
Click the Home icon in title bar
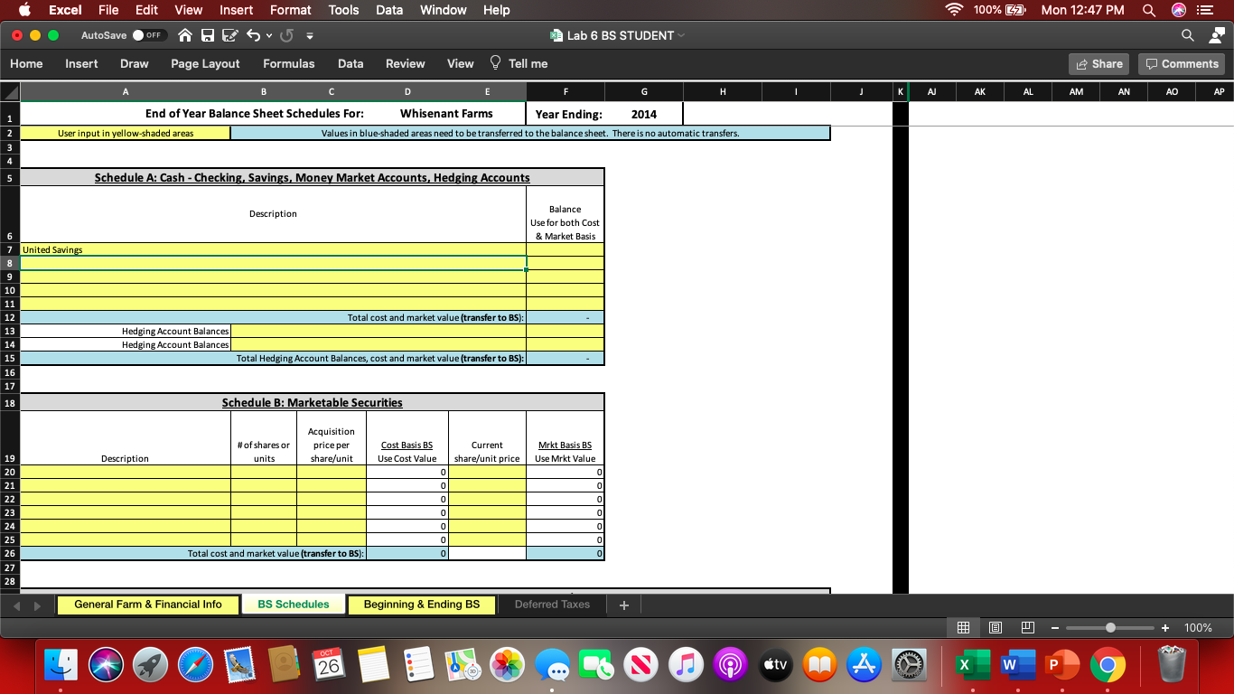(x=185, y=36)
